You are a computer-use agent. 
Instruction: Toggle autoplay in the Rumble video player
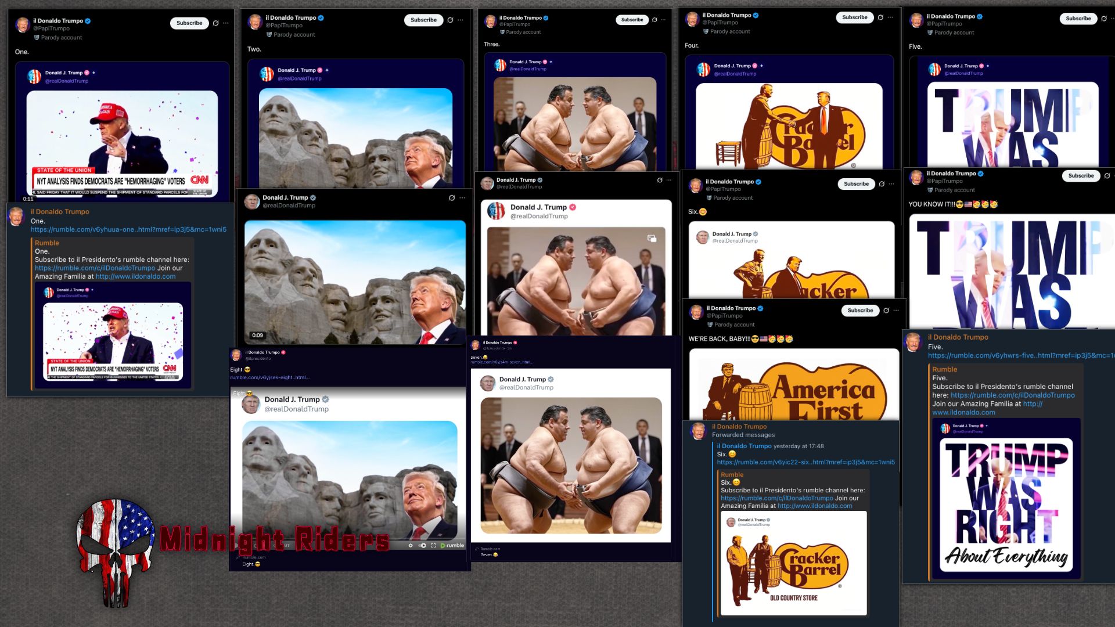coord(423,546)
